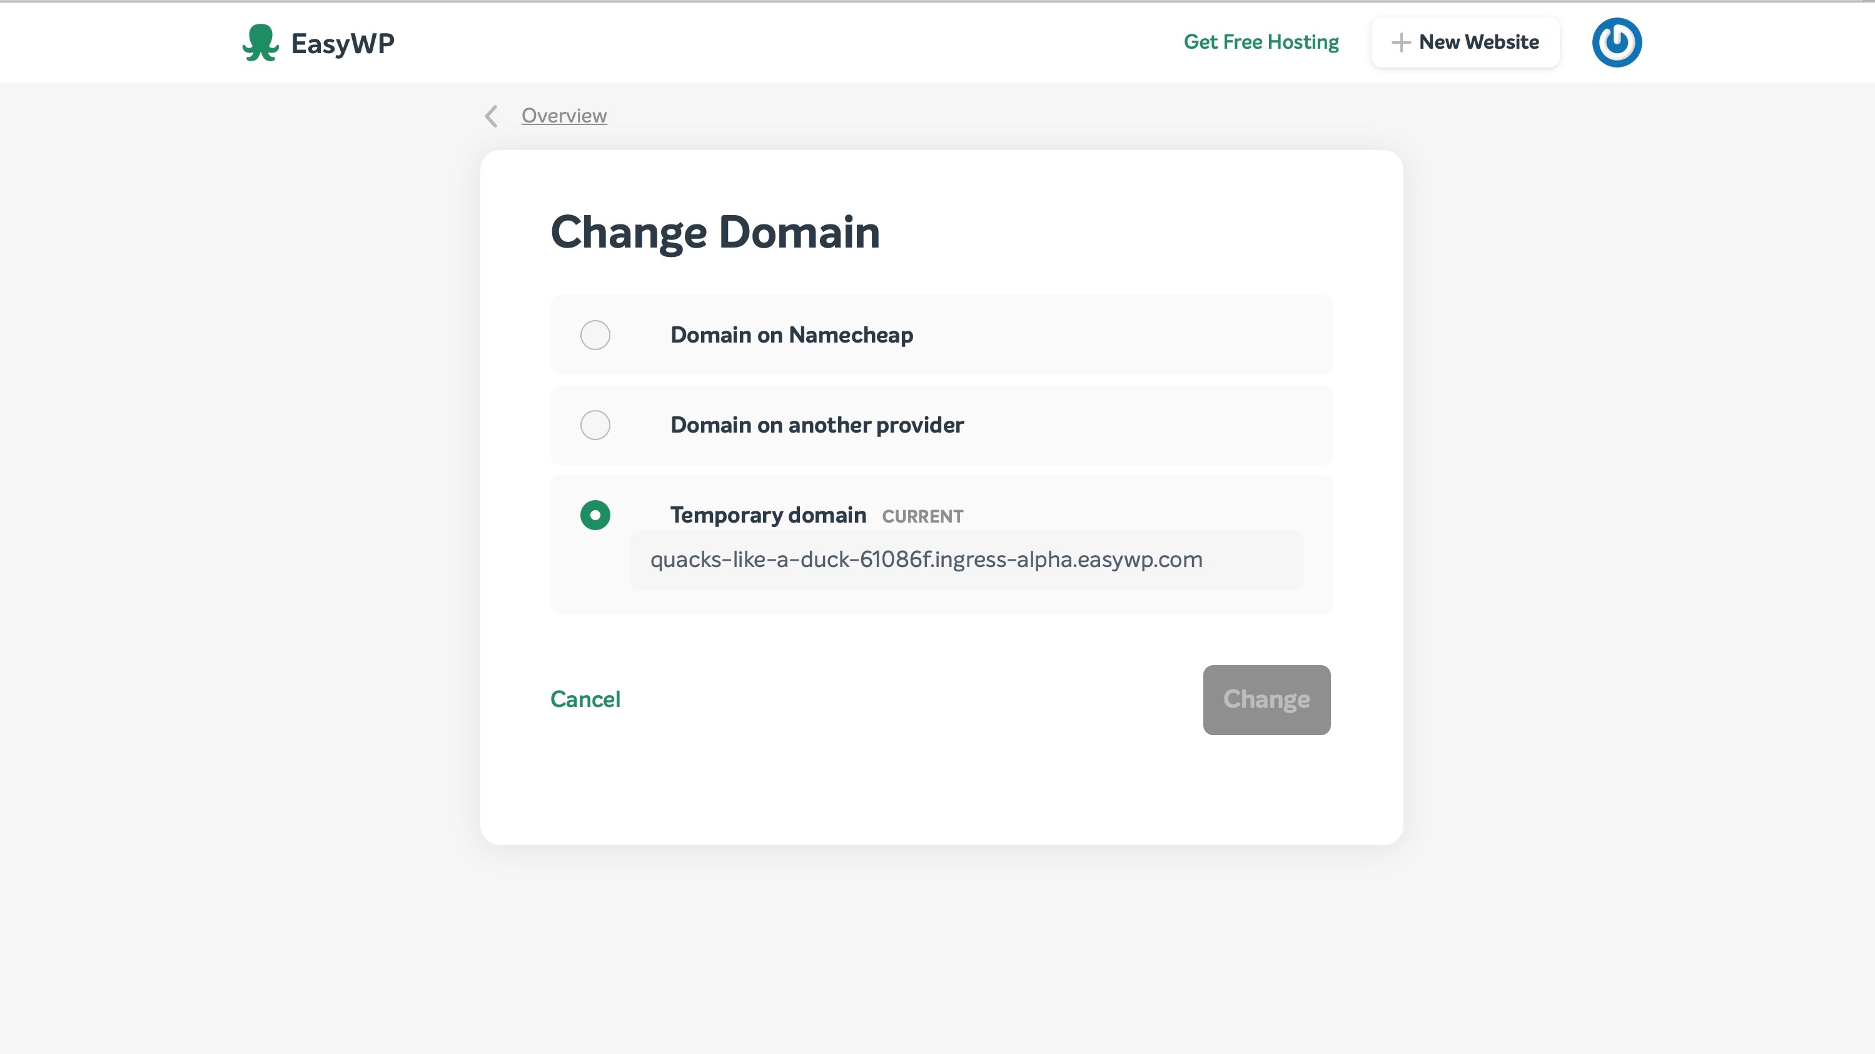This screenshot has width=1875, height=1054.
Task: Click the Temporary domain label text
Action: (x=768, y=516)
